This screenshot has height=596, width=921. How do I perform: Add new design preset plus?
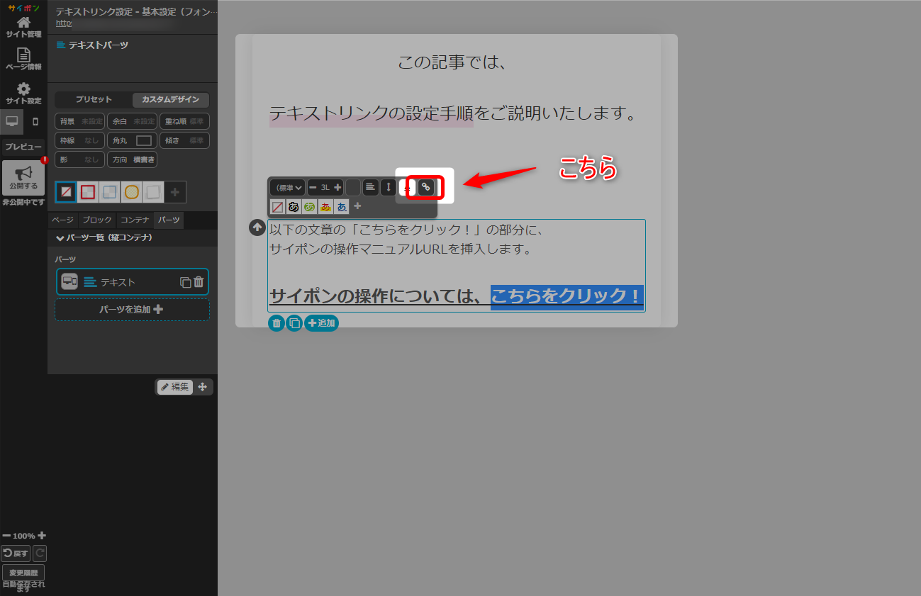175,192
